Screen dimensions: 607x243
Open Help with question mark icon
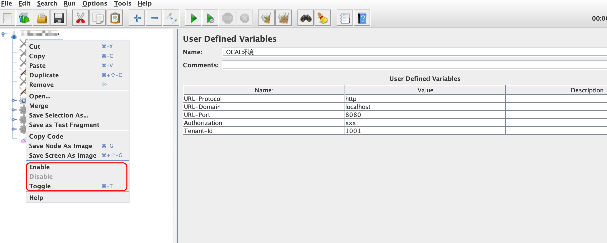pyautogui.click(x=362, y=18)
